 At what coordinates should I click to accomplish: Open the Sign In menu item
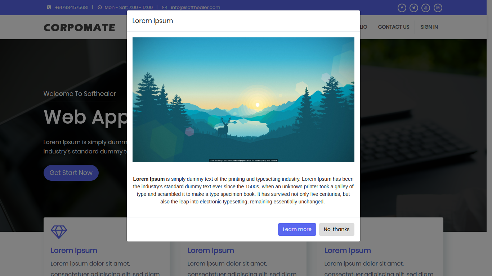tap(429, 27)
